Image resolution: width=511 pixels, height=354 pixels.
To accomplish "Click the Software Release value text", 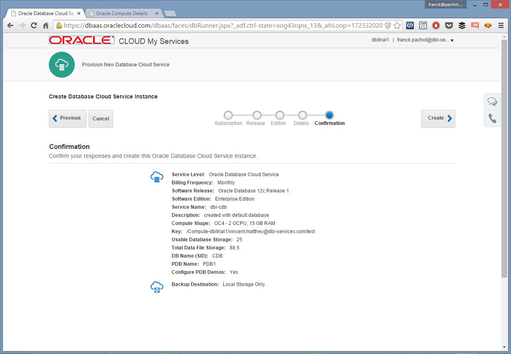I will coord(254,191).
